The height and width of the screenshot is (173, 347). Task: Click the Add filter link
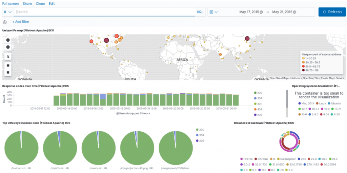tap(21, 22)
